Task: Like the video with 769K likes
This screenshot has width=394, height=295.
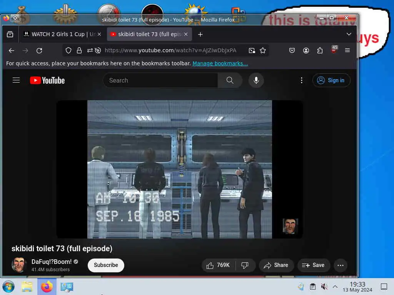Action: [x=218, y=265]
